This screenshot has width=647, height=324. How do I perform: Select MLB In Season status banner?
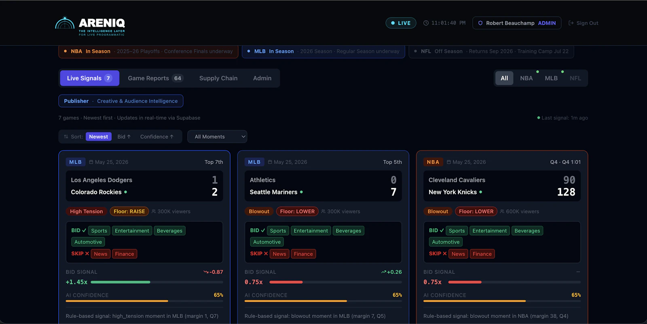pyautogui.click(x=323, y=51)
